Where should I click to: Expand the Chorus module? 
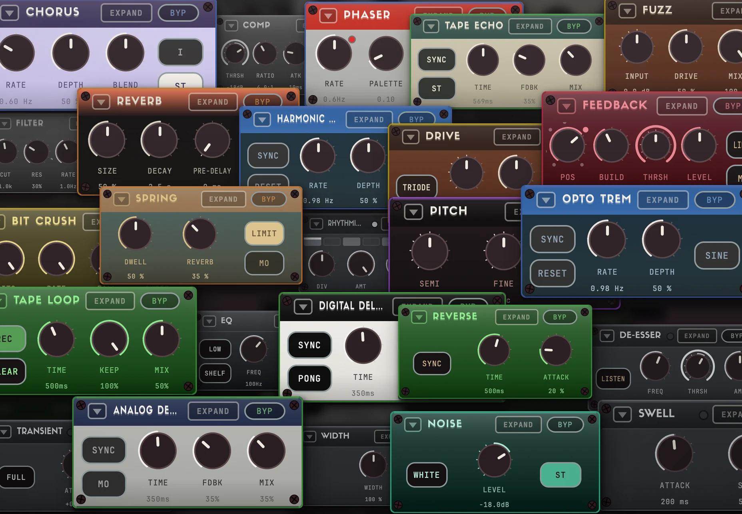pos(126,13)
